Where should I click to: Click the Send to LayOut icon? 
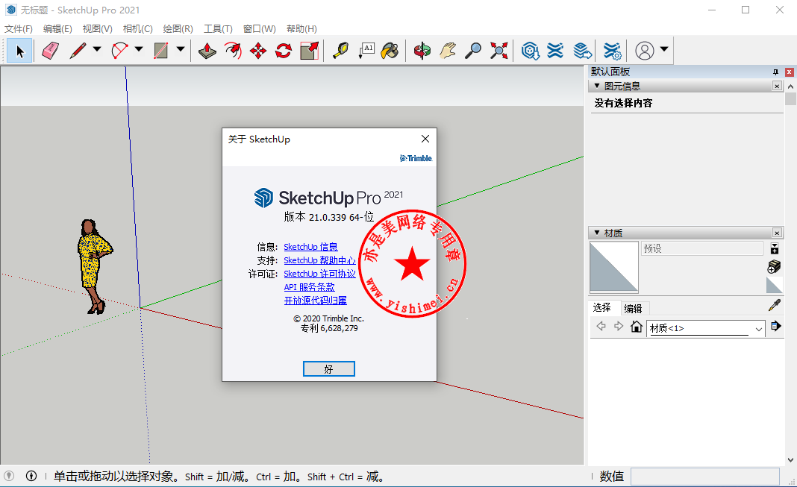583,51
